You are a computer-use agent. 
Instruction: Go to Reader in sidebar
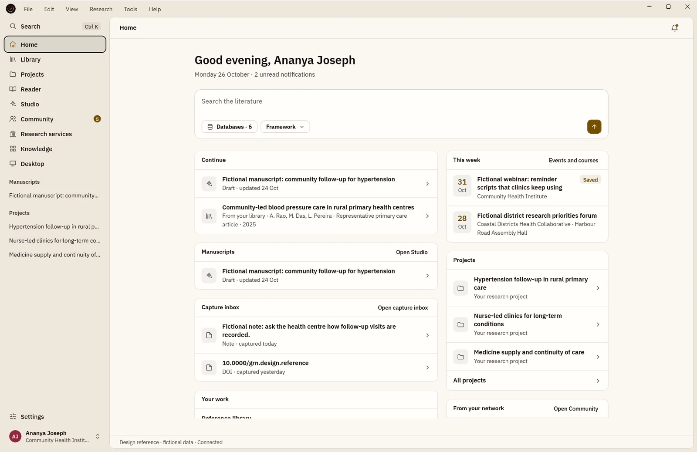click(55, 89)
